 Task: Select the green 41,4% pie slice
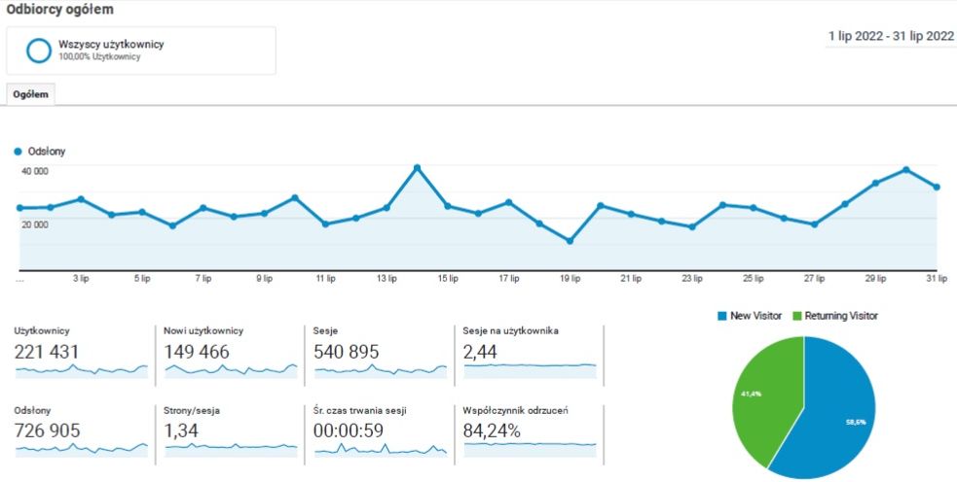[x=764, y=389]
